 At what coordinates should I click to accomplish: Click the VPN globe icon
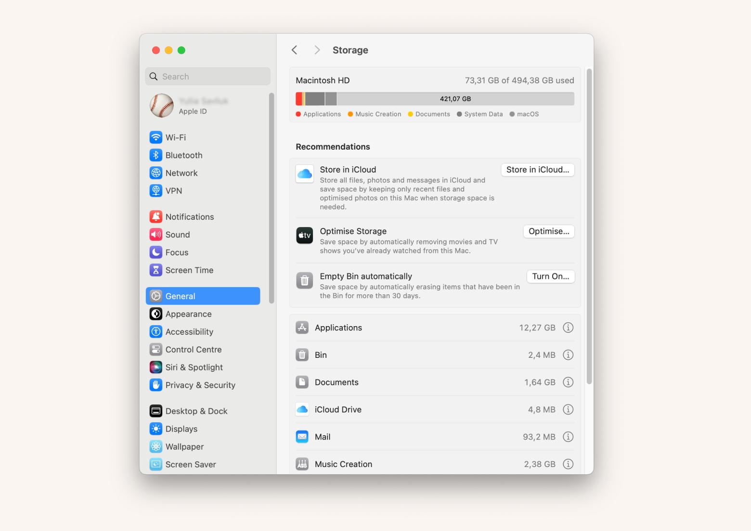[155, 190]
